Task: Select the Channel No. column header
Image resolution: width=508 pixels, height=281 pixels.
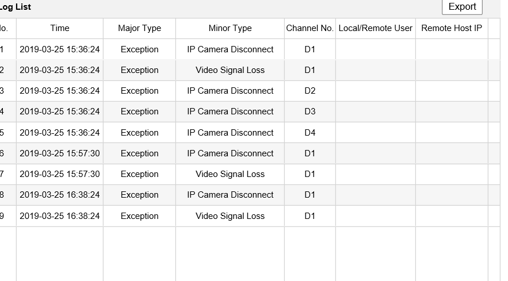Action: coord(310,28)
